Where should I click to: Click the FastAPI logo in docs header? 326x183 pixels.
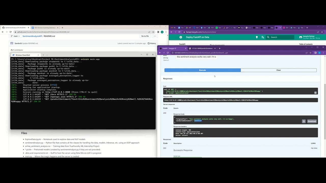click(181, 37)
